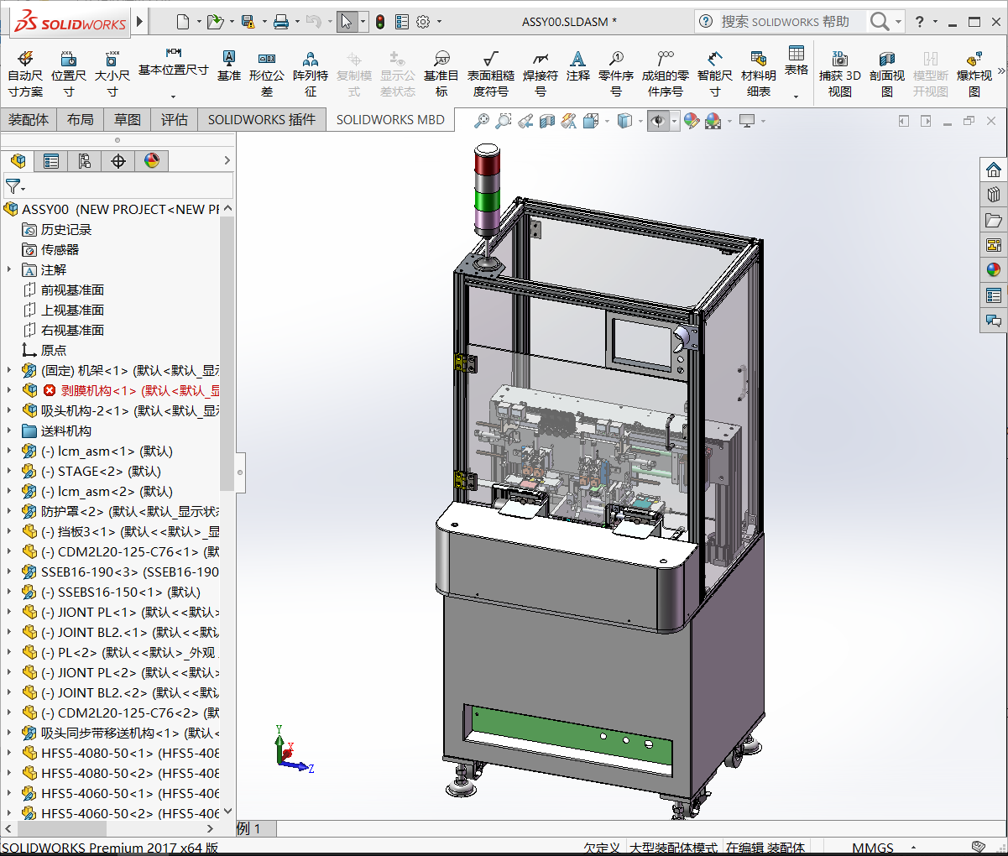
Task: Open the Display Style dropdown arrow
Action: [640, 120]
